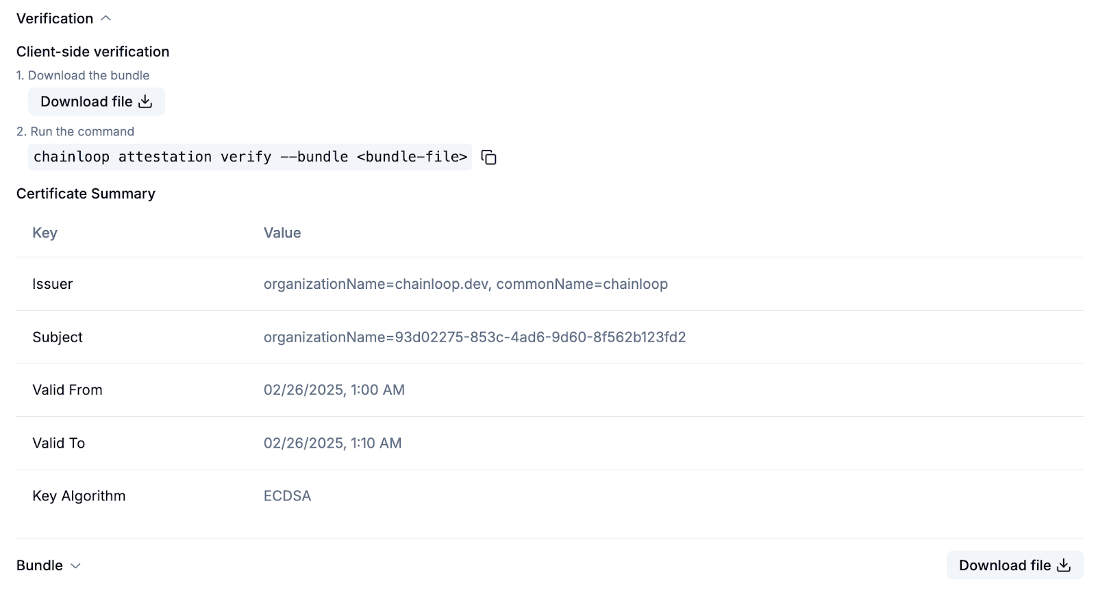Viewport: 1096px width, 590px height.
Task: Select the Subject row label
Action: pos(58,337)
